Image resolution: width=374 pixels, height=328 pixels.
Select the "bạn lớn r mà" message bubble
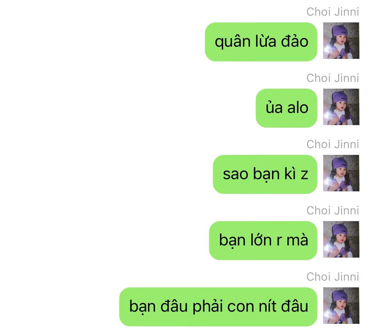click(263, 240)
